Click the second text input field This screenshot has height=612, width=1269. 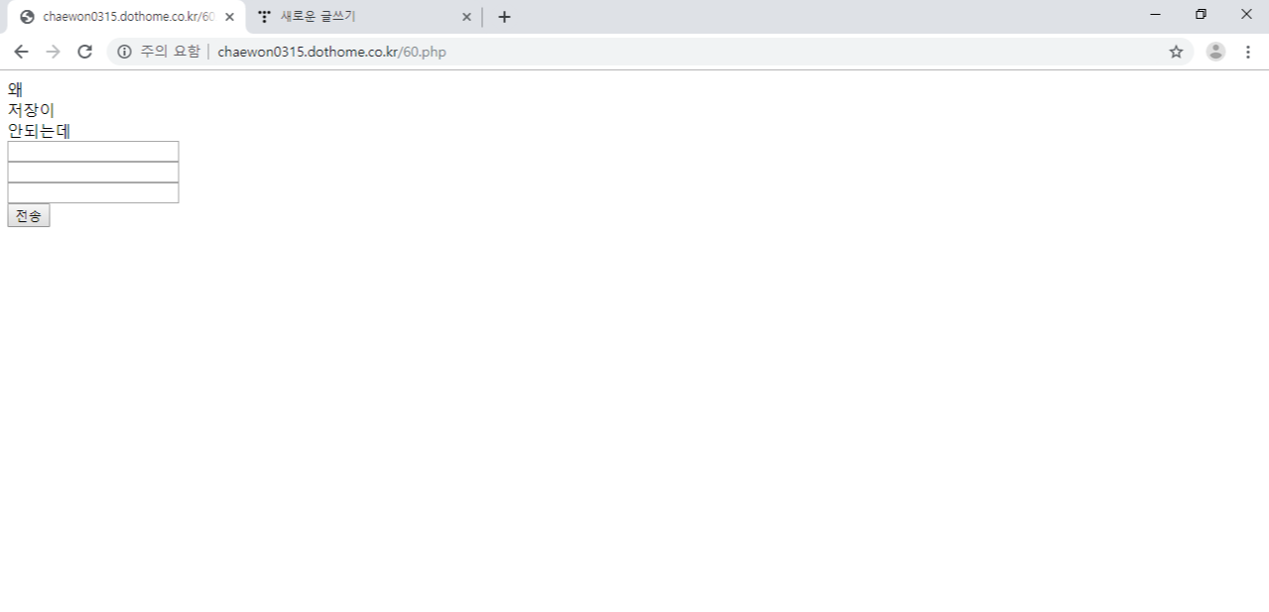(x=93, y=172)
